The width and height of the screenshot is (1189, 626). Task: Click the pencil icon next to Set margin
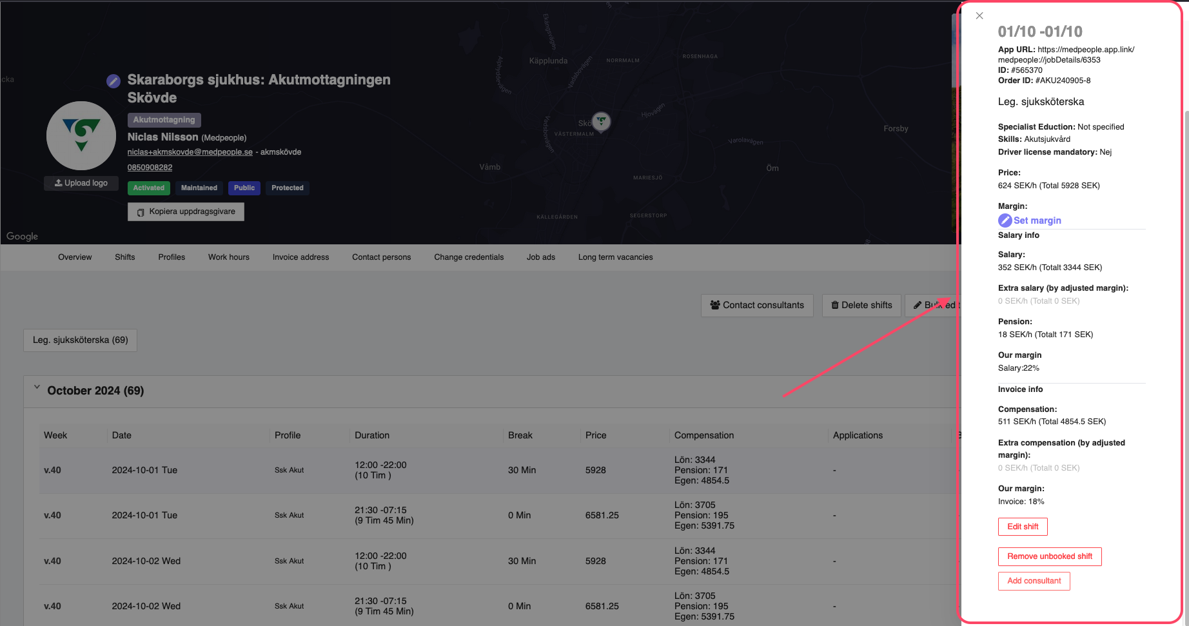1005,220
